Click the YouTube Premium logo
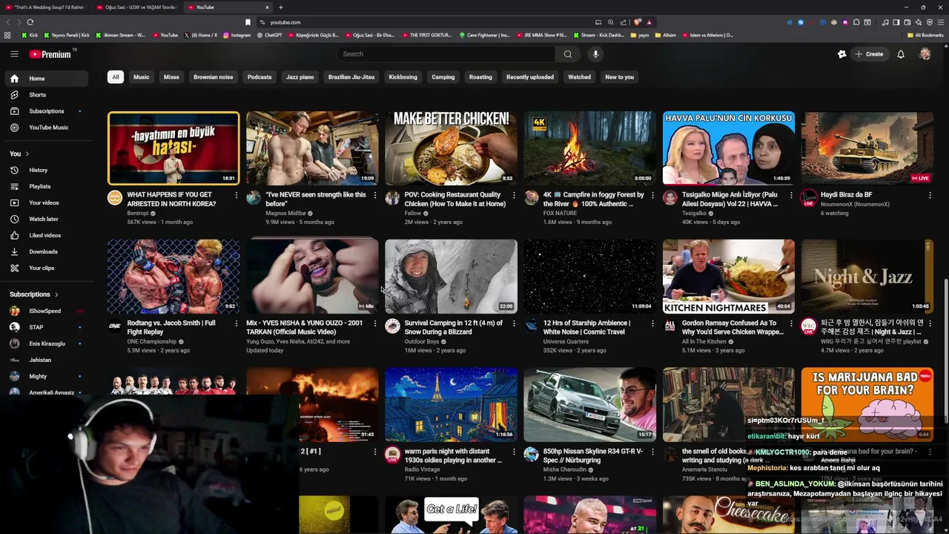Viewport: 949px width, 534px height. click(51, 54)
